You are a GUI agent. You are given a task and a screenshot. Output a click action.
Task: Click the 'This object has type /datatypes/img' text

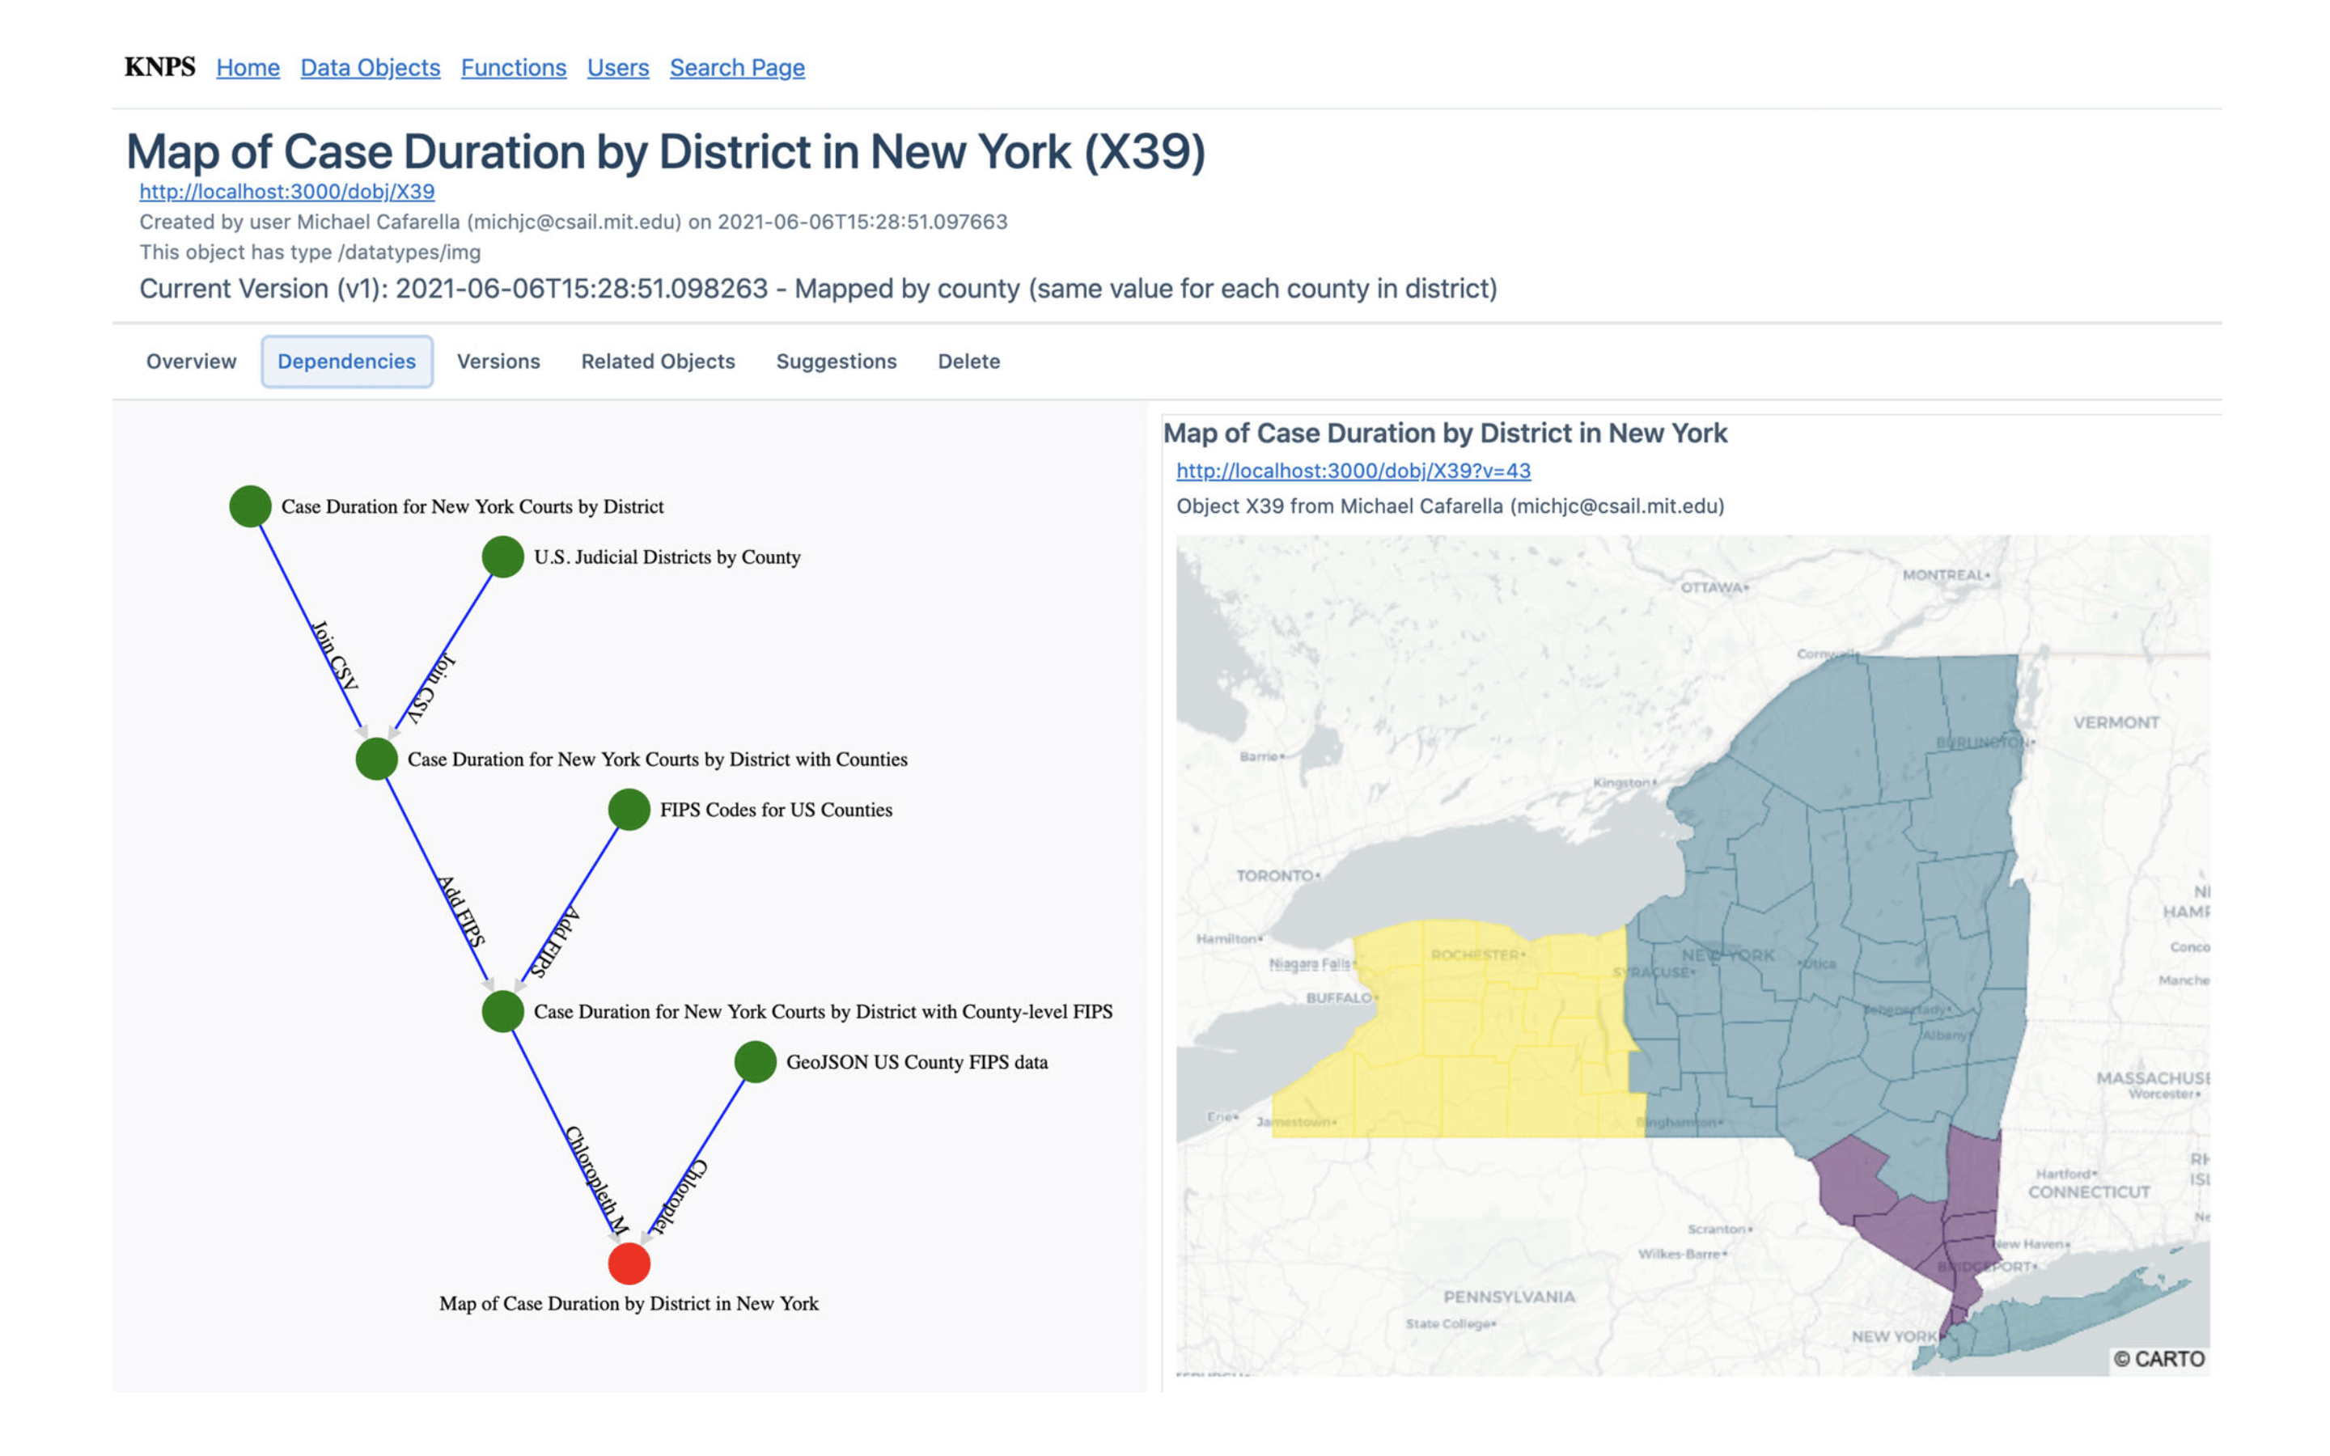tap(310, 252)
